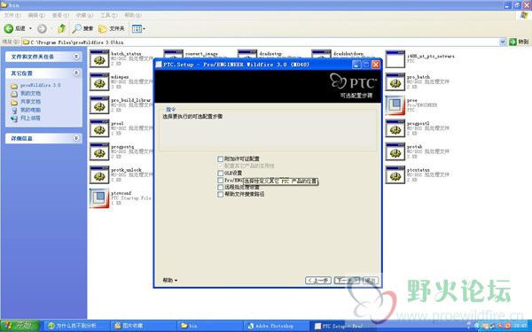Viewport: 532px width, 332px height.
Task: Select the protk_unlock batch file icon
Action: (99, 175)
